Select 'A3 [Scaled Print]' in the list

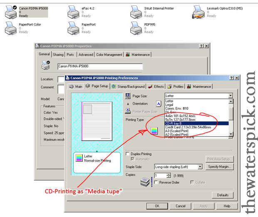[197, 131]
